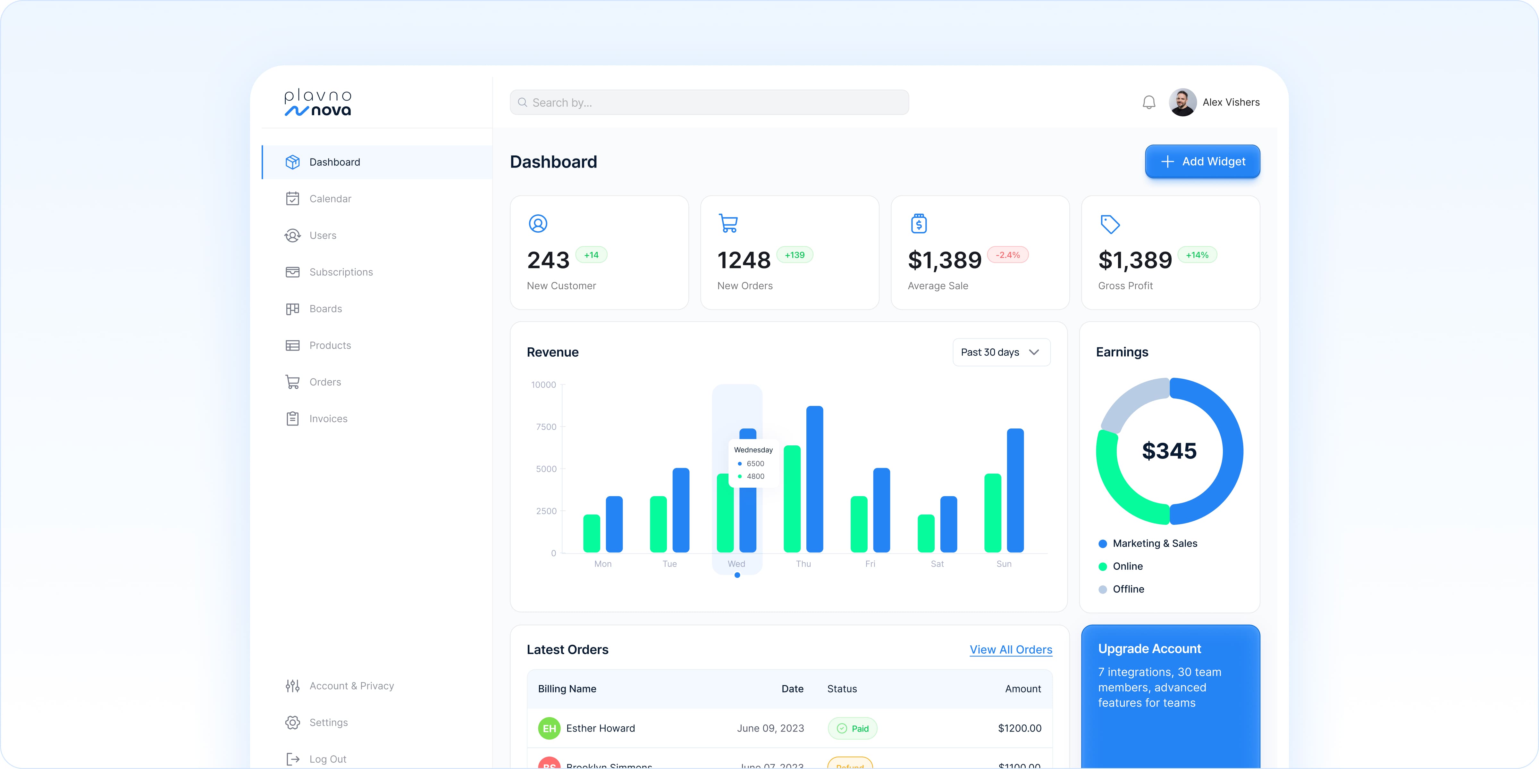The width and height of the screenshot is (1539, 769).
Task: Click into the Search by field
Action: pyautogui.click(x=708, y=102)
